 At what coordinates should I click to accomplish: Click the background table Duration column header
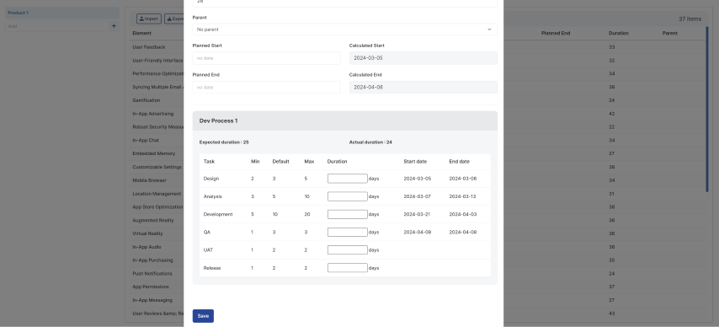(619, 33)
